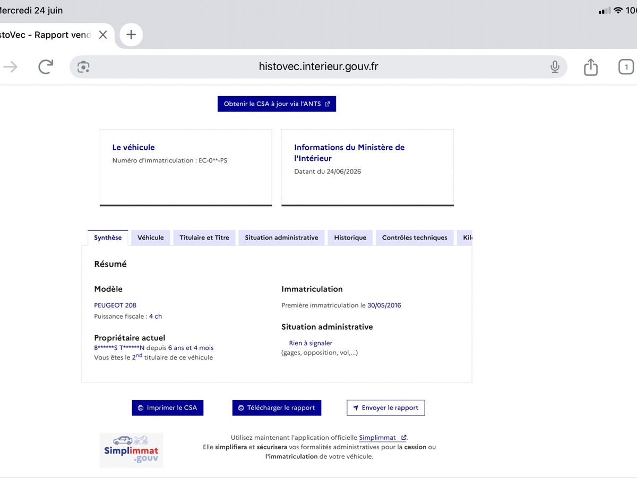Add a new tab with the plus icon
The height and width of the screenshot is (478, 637).
point(131,35)
